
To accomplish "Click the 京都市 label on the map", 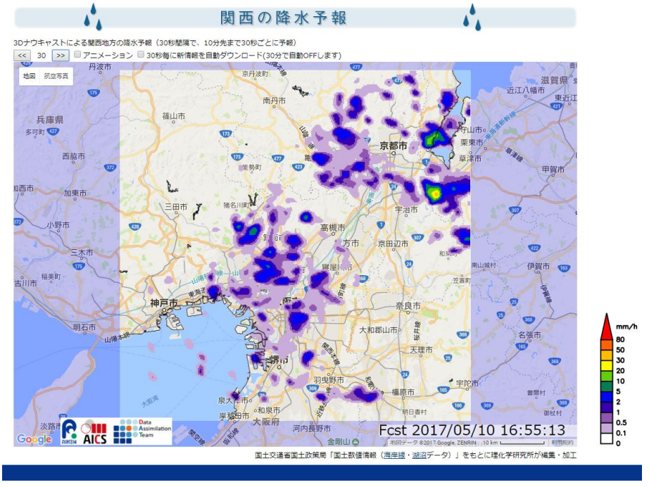I will 393,146.
